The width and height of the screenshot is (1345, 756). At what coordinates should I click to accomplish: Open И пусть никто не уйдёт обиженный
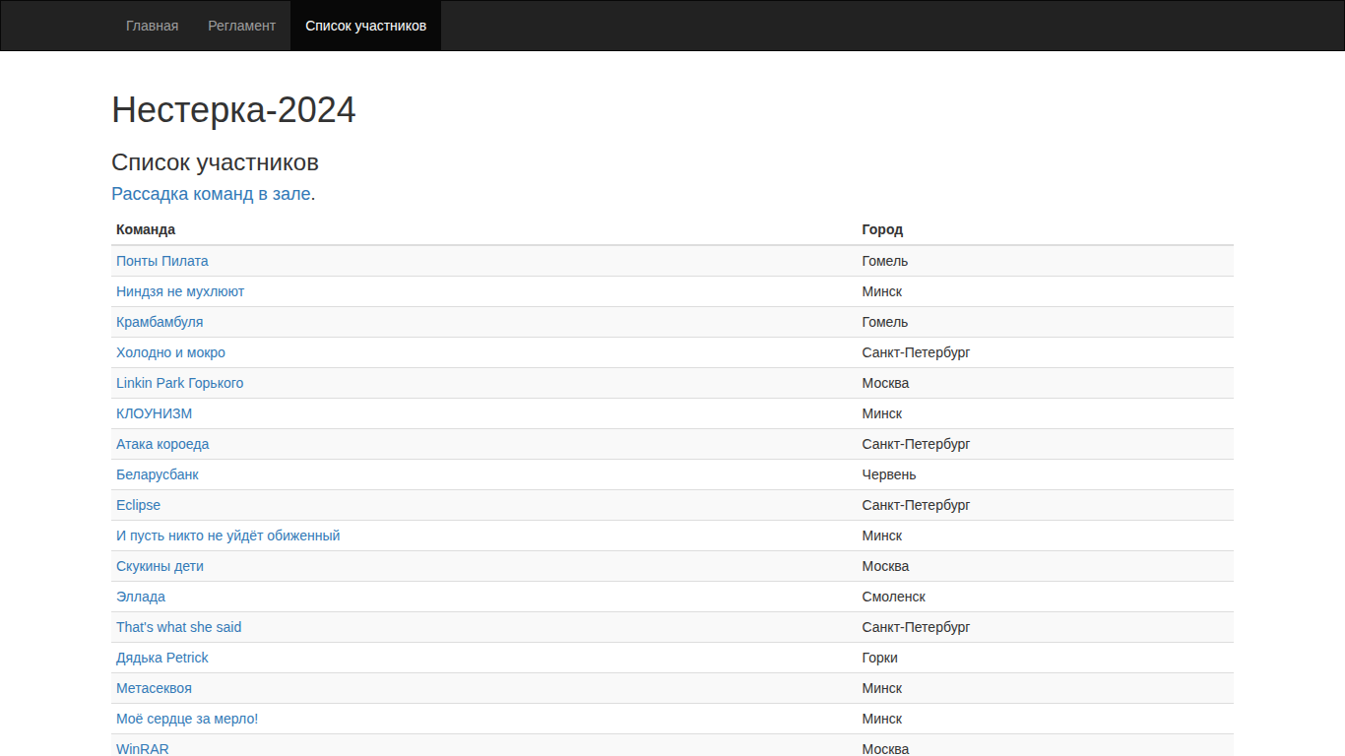[x=228, y=535]
